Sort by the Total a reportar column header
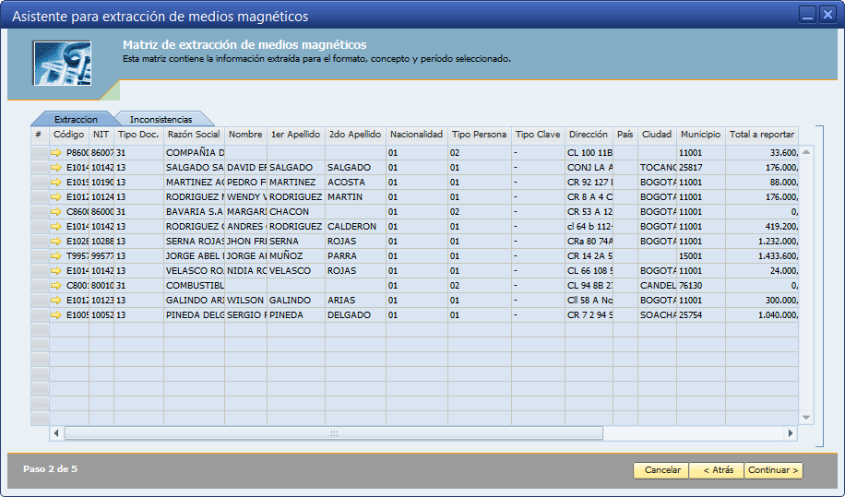 (761, 135)
